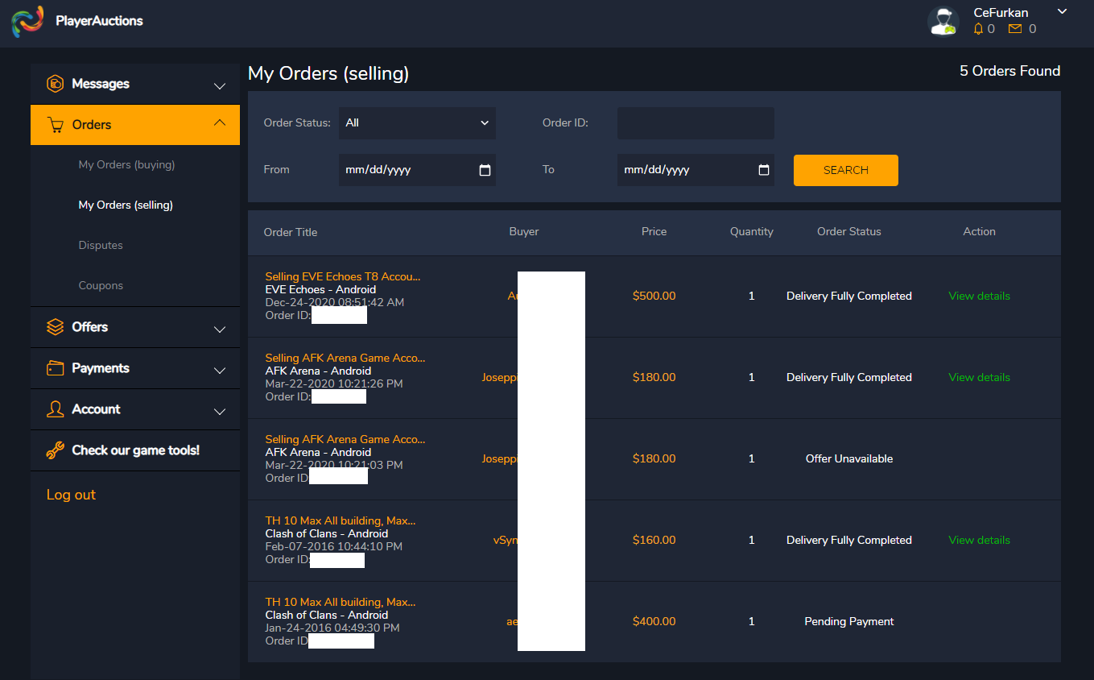Image resolution: width=1094 pixels, height=680 pixels.
Task: Open the envelope mail icon in header
Action: click(1015, 29)
